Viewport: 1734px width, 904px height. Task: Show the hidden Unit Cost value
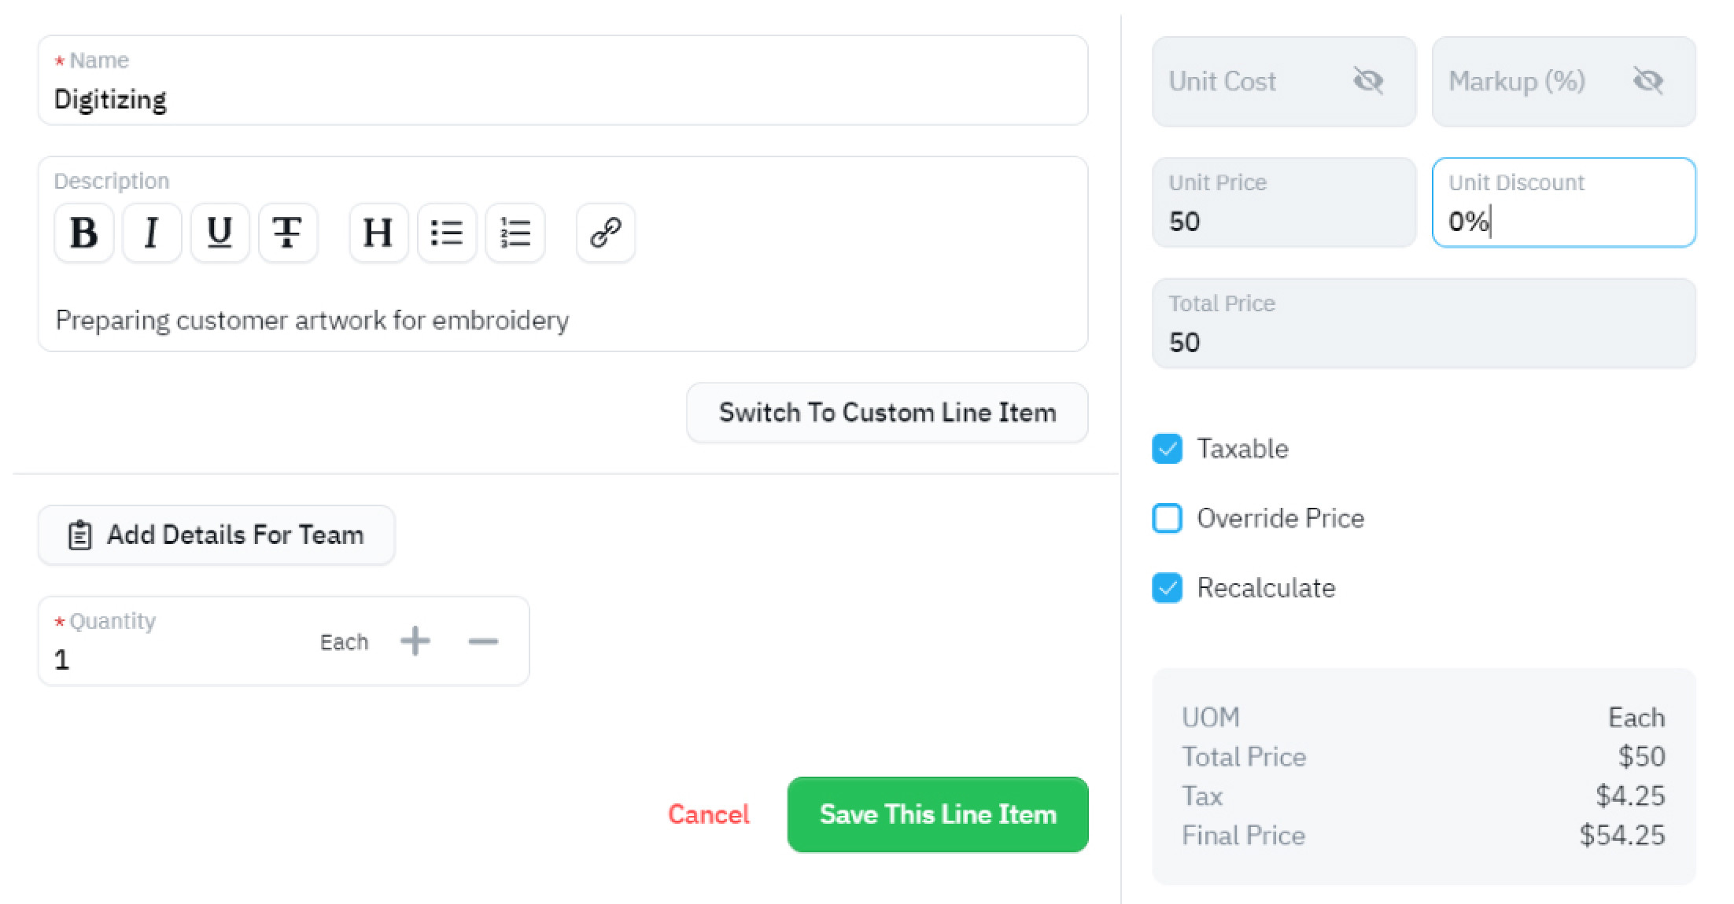[1368, 80]
